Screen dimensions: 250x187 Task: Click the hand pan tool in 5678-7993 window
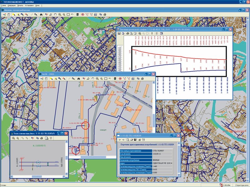point(93,78)
